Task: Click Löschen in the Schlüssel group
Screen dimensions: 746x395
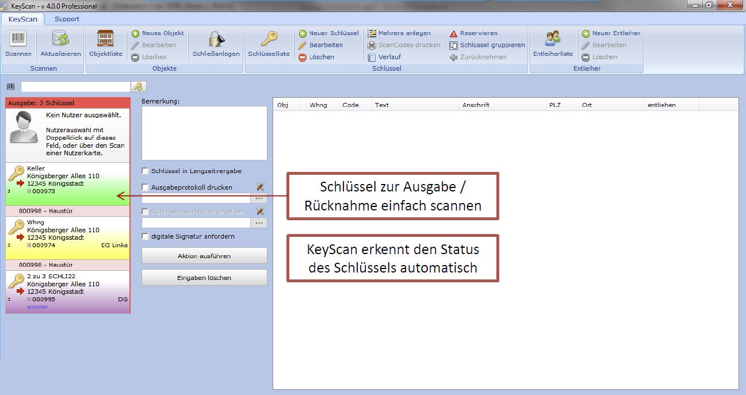Action: tap(316, 57)
